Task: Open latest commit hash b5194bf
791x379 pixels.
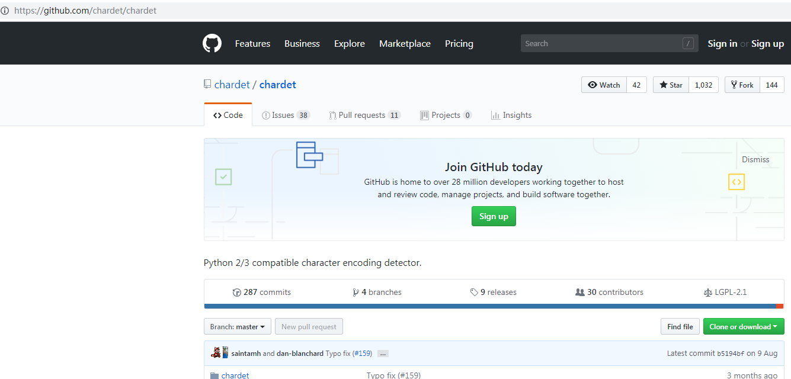Action: click(731, 354)
